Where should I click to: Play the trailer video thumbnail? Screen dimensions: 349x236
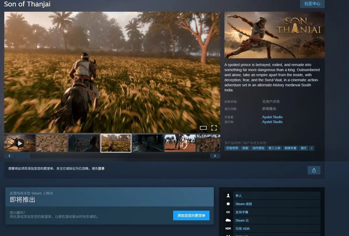click(20, 143)
